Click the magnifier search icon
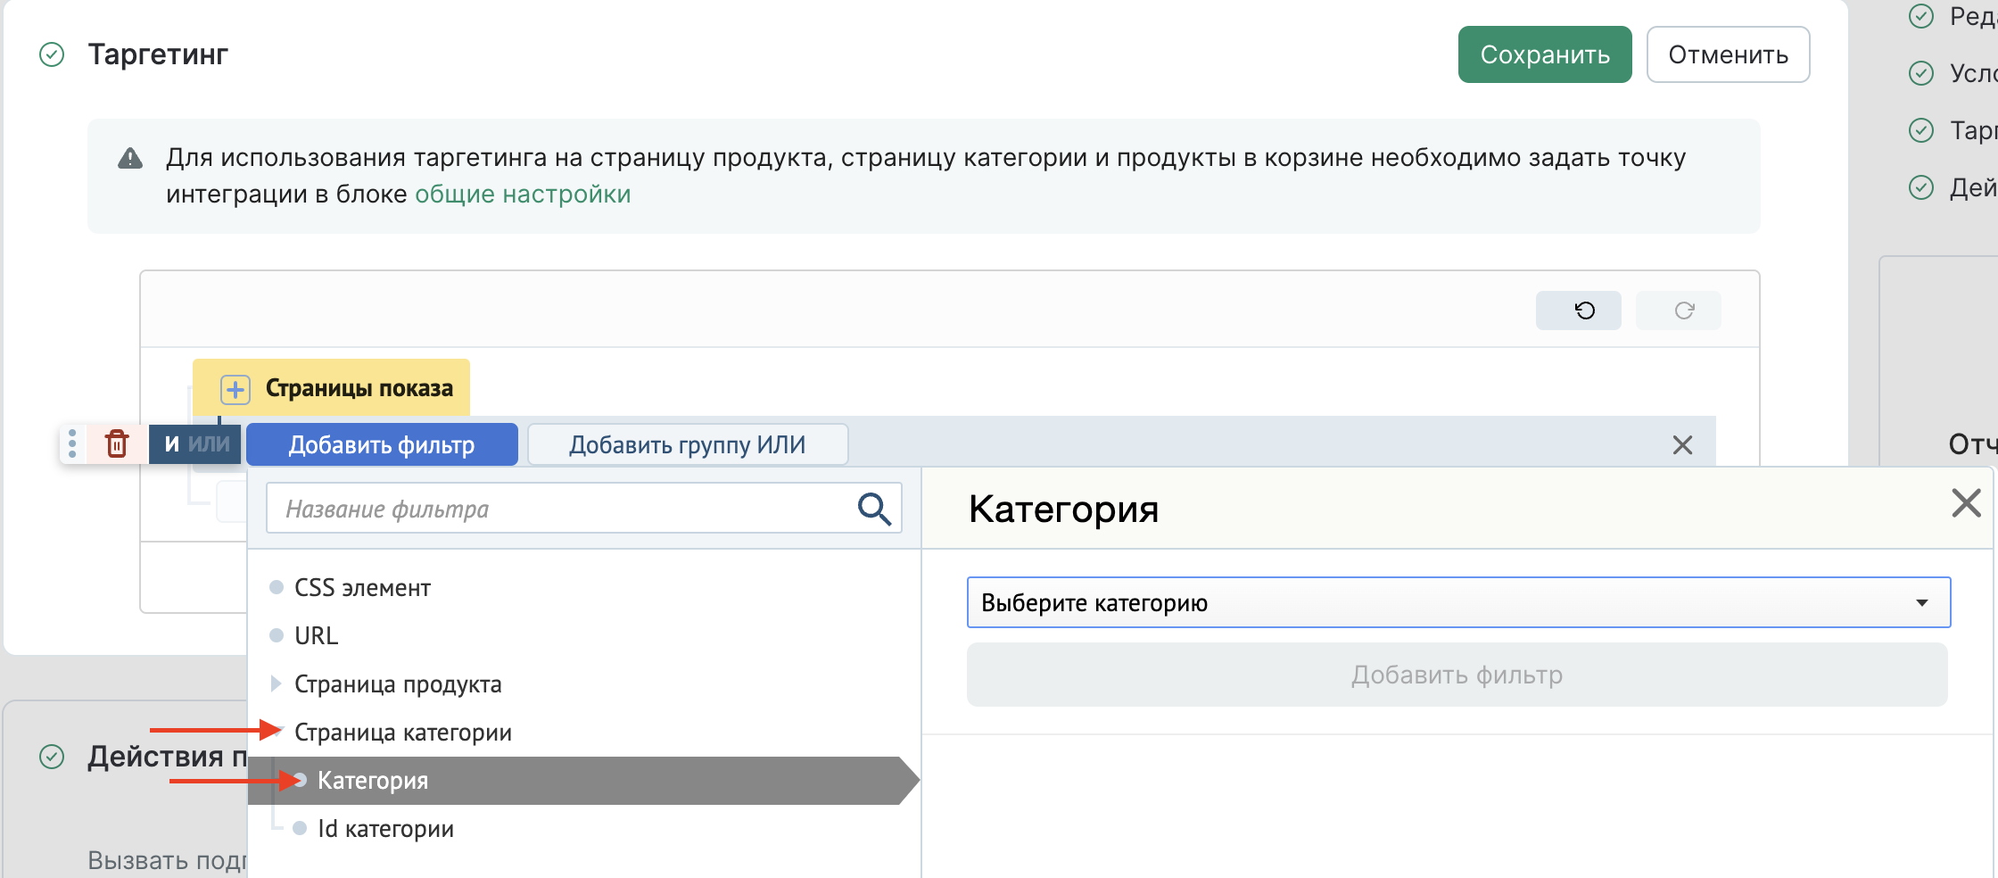Image resolution: width=1998 pixels, height=878 pixels. 874,509
